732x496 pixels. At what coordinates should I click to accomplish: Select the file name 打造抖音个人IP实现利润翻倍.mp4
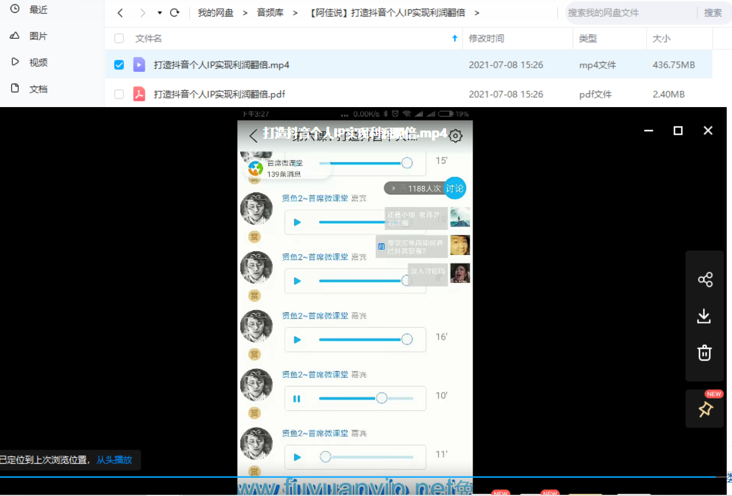point(221,65)
